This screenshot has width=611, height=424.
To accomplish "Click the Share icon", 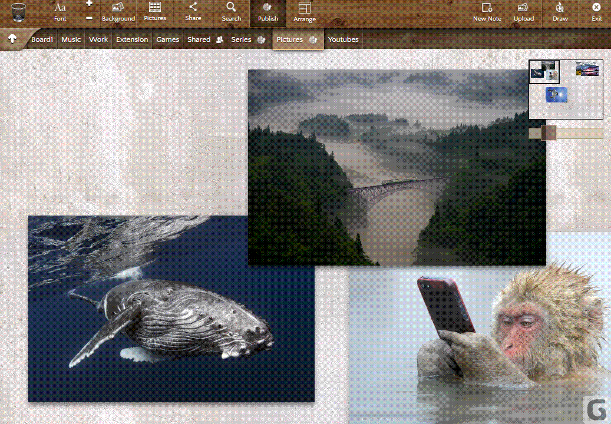I will (x=193, y=12).
